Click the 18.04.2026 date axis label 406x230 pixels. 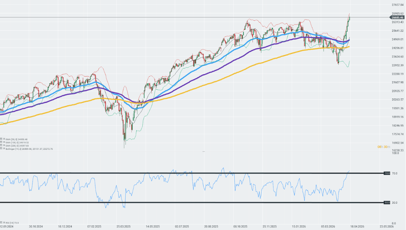tap(358, 227)
